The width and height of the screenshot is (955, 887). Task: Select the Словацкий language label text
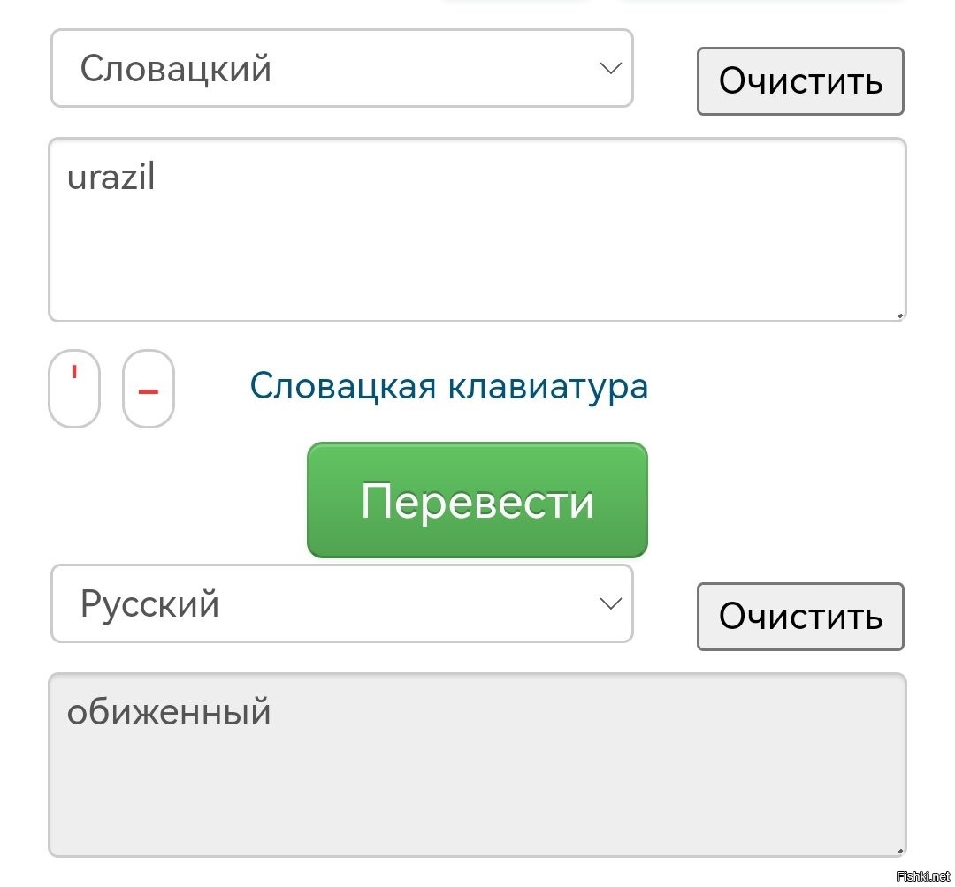point(175,68)
